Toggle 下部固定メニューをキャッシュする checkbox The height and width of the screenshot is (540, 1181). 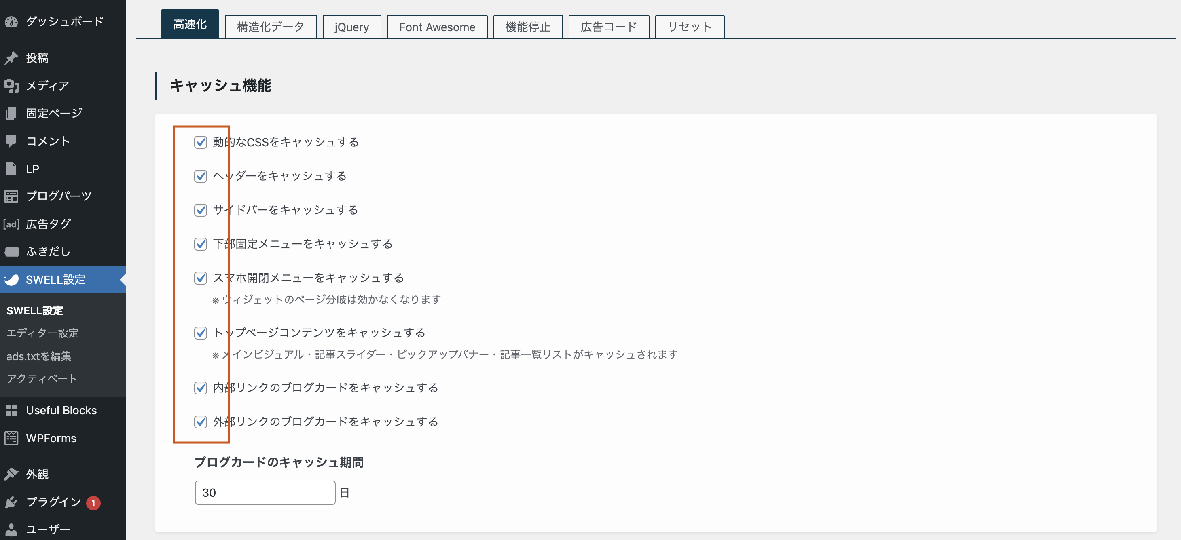pos(200,244)
